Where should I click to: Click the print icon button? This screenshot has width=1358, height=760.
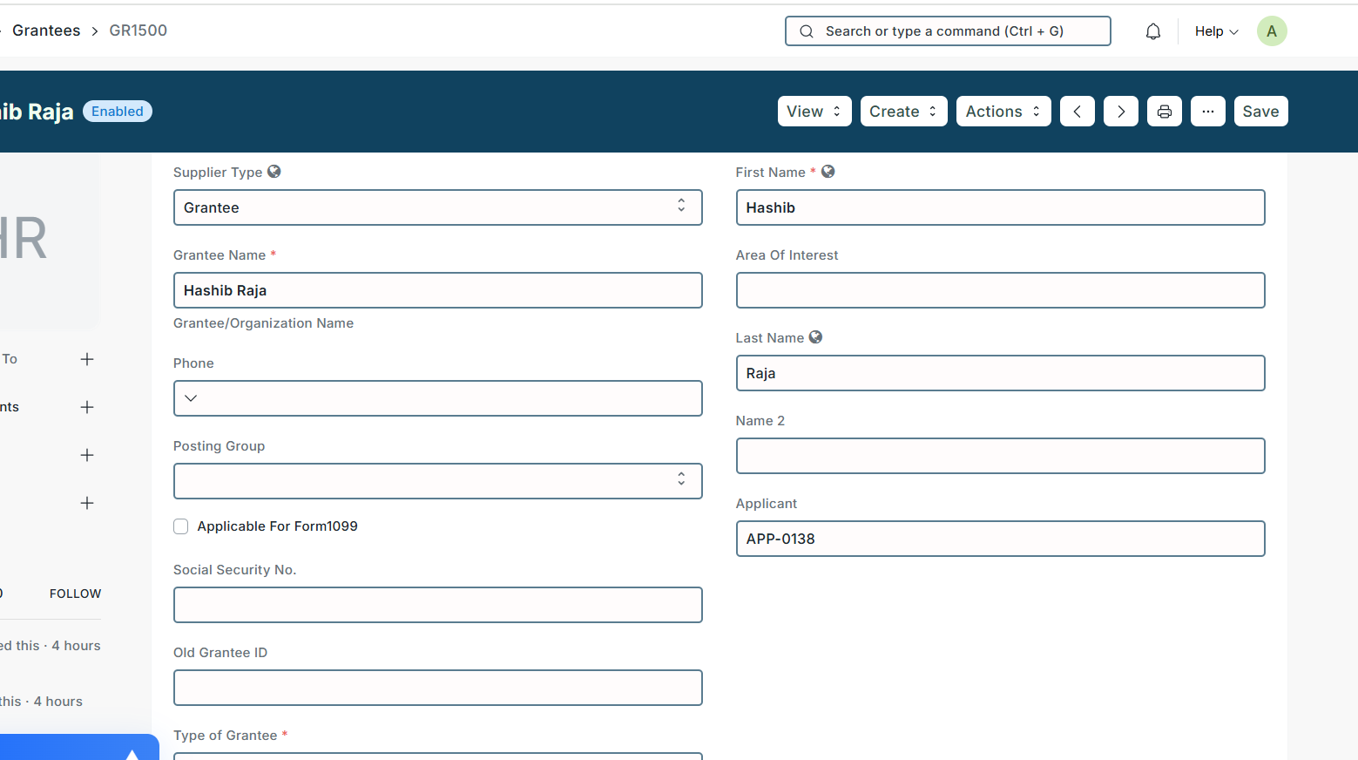1164,112
